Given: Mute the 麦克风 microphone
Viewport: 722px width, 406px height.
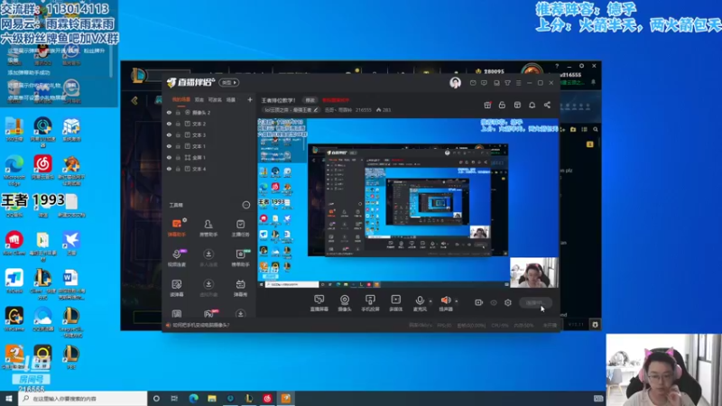Looking at the screenshot, I should click(420, 303).
